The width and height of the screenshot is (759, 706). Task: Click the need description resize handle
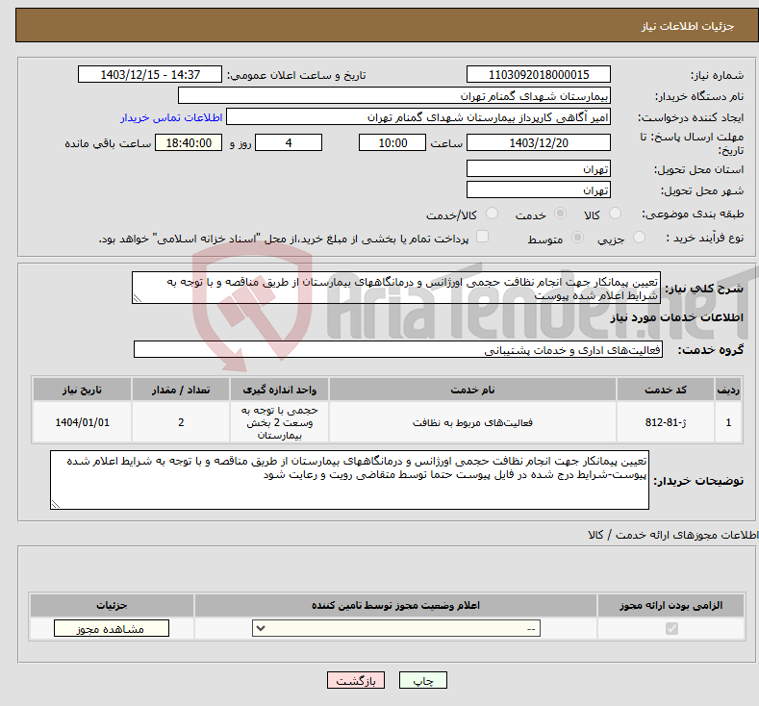137,299
